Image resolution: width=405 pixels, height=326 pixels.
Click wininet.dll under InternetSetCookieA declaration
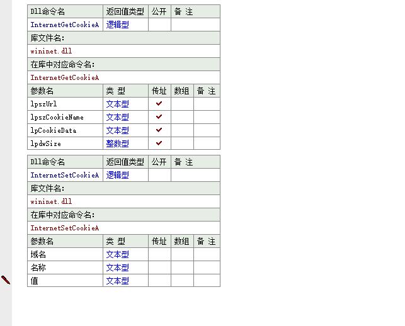click(51, 201)
